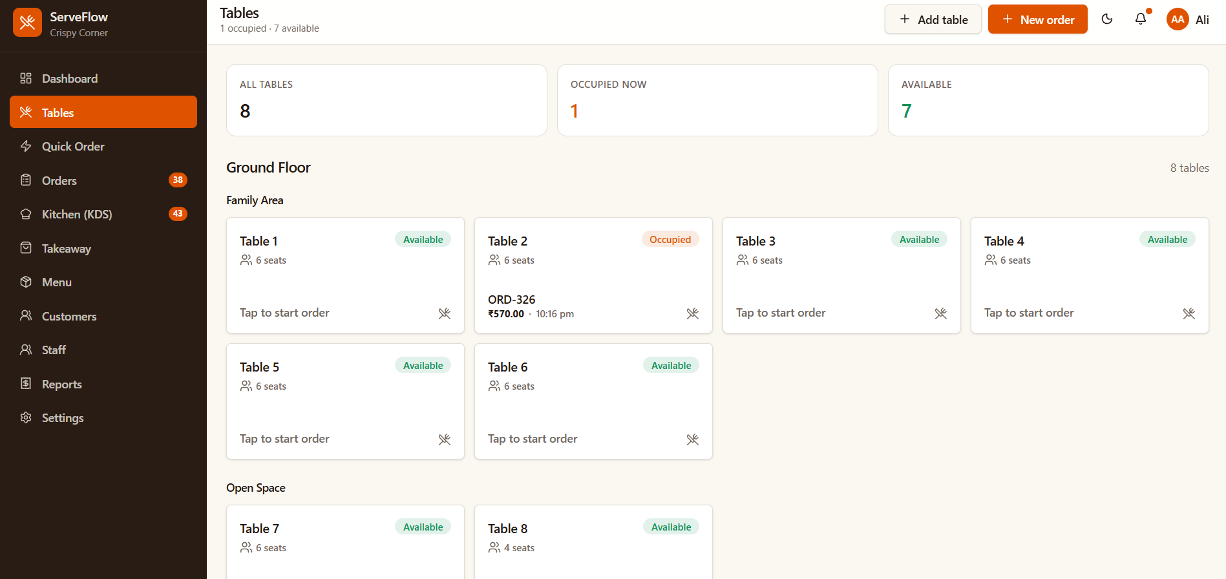The height and width of the screenshot is (579, 1226).
Task: Click the Table 5 title
Action: (259, 367)
